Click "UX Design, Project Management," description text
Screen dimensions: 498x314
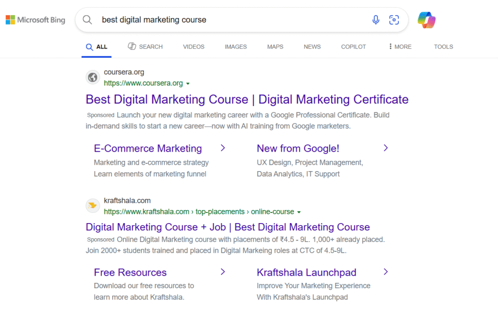point(310,162)
